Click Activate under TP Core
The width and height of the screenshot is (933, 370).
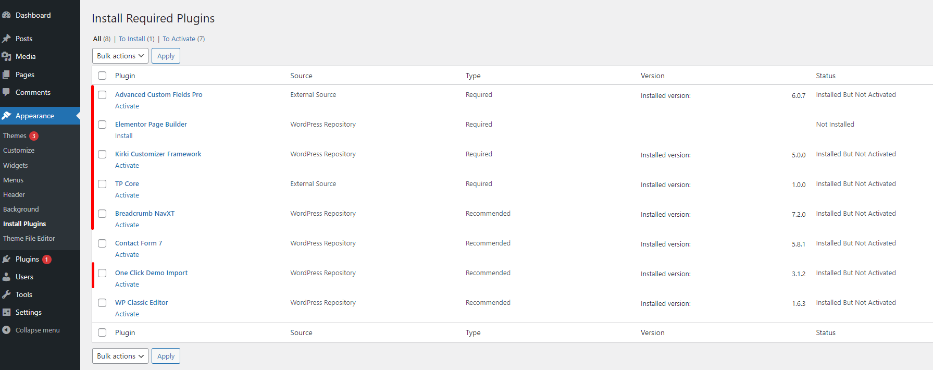pyautogui.click(x=127, y=195)
